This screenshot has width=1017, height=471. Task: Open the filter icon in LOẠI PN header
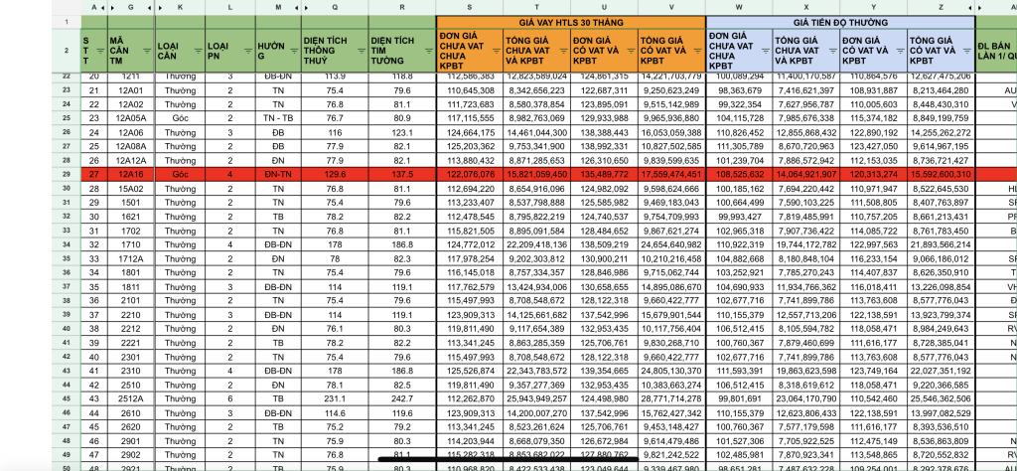247,51
